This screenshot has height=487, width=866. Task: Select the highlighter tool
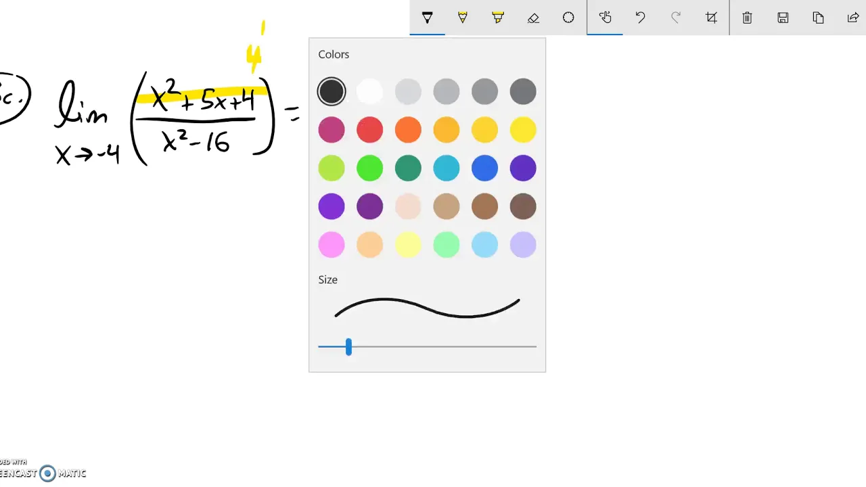coord(498,18)
